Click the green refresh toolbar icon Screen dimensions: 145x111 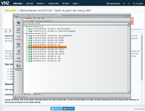pos(51,21)
